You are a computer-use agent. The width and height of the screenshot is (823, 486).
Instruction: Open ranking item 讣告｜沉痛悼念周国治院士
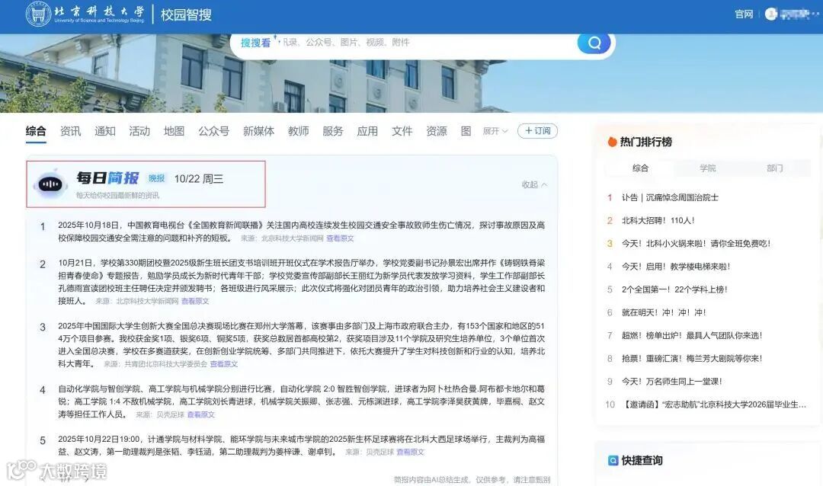coord(671,197)
